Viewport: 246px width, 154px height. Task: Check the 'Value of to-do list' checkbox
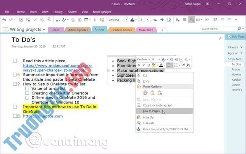click(x=27, y=89)
